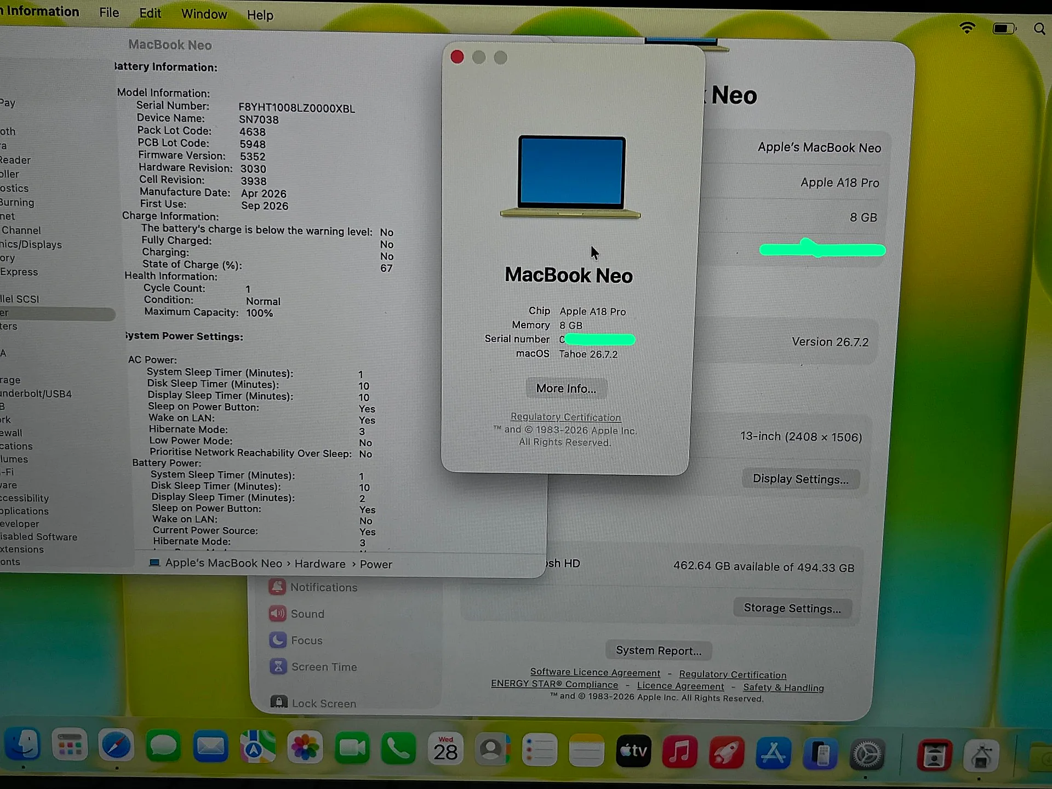Viewport: 1052px width, 789px height.
Task: Open iPhone Mirroring in the Dock
Action: coord(820,754)
